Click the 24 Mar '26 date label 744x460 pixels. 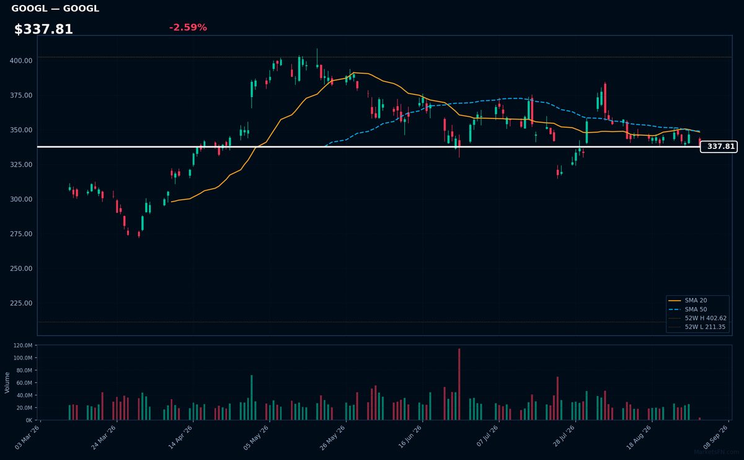[104, 438]
